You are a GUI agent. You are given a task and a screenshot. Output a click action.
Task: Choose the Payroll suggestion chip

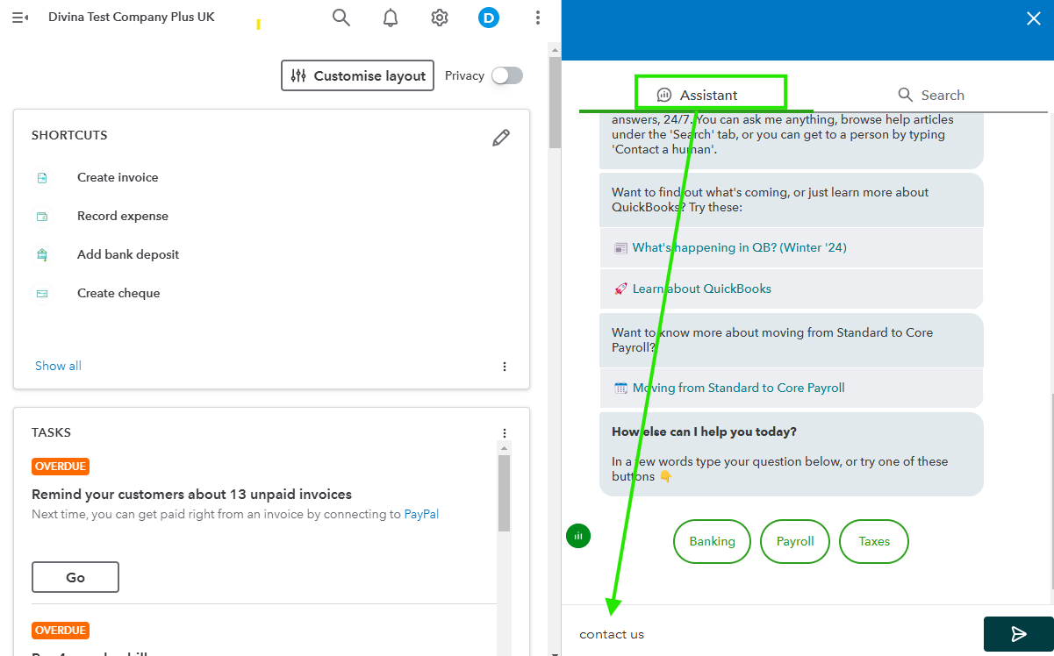pyautogui.click(x=795, y=541)
